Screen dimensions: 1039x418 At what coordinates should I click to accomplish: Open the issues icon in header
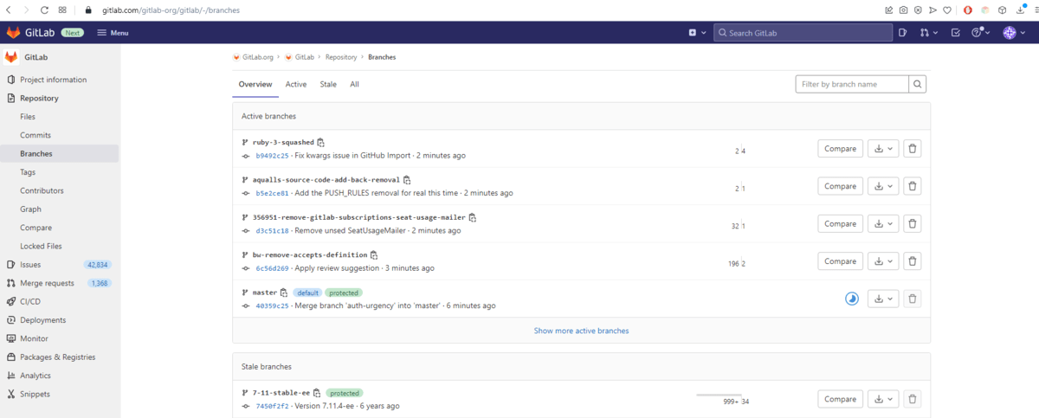(902, 33)
